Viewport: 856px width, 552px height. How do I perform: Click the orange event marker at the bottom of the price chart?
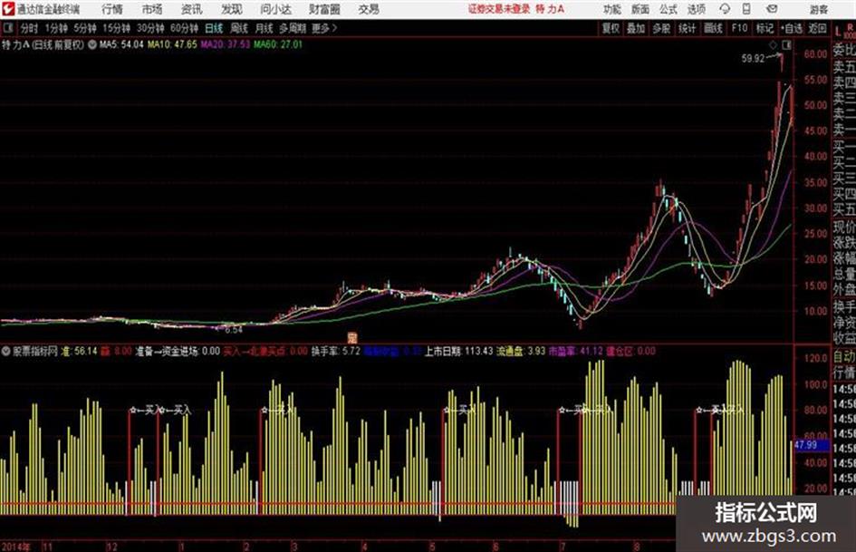pos(352,338)
